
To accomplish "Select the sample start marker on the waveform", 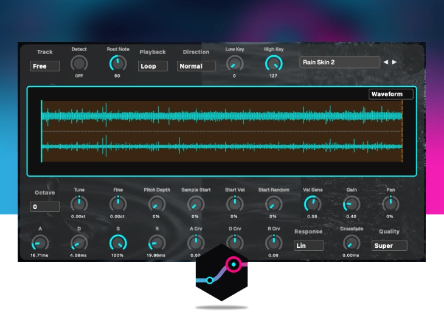I will click(x=41, y=131).
